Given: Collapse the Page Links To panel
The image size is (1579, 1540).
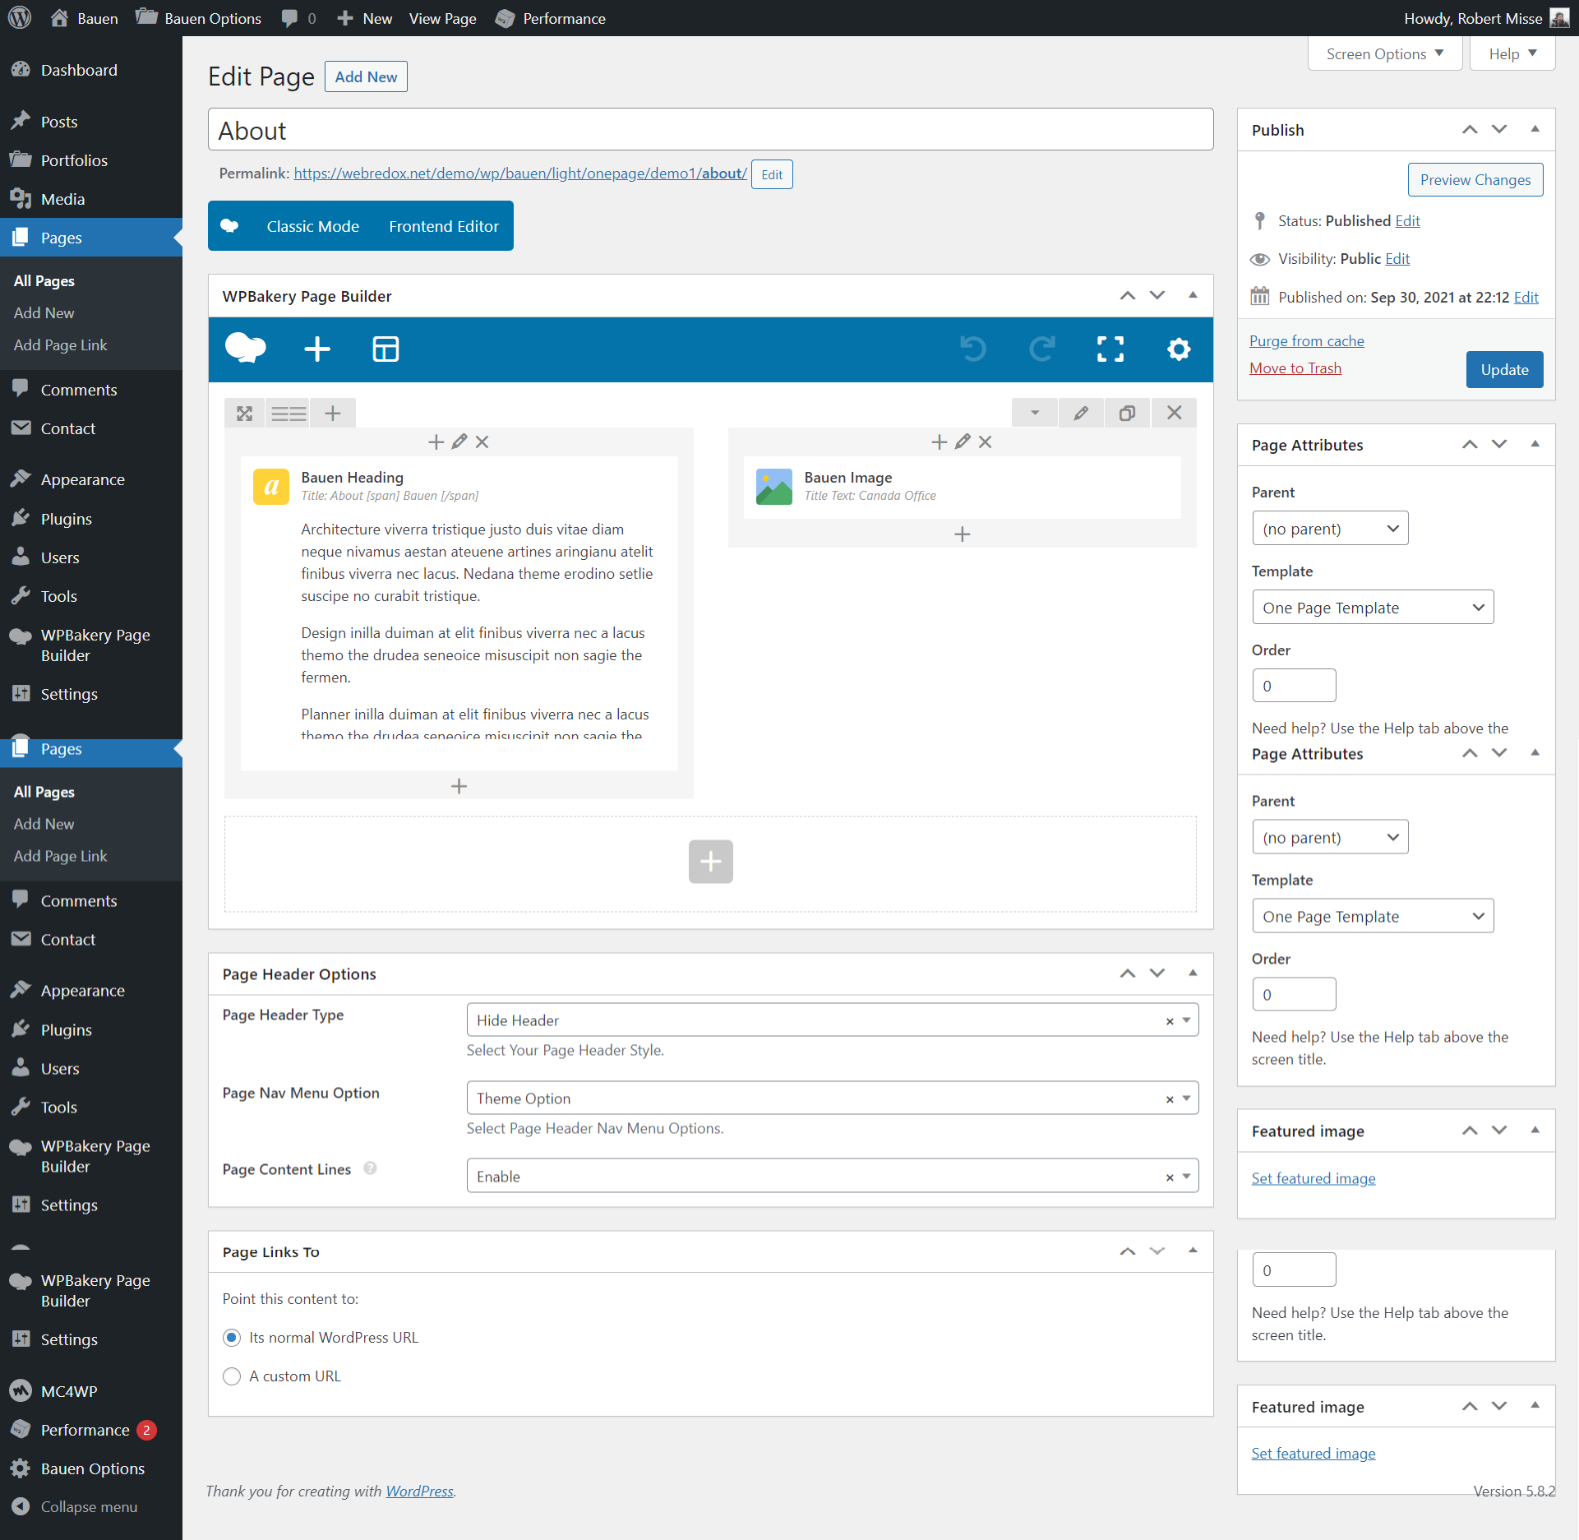Looking at the screenshot, I should [1193, 1251].
